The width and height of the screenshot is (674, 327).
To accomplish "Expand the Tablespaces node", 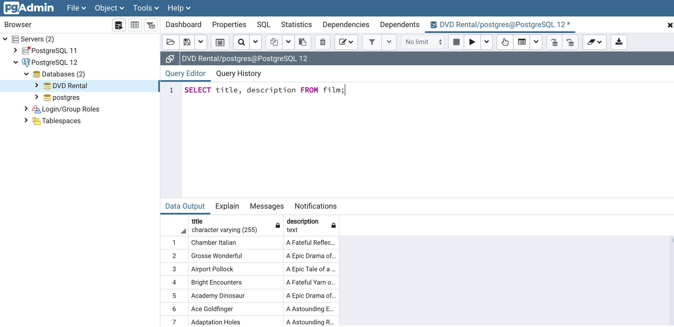I will (x=26, y=120).
